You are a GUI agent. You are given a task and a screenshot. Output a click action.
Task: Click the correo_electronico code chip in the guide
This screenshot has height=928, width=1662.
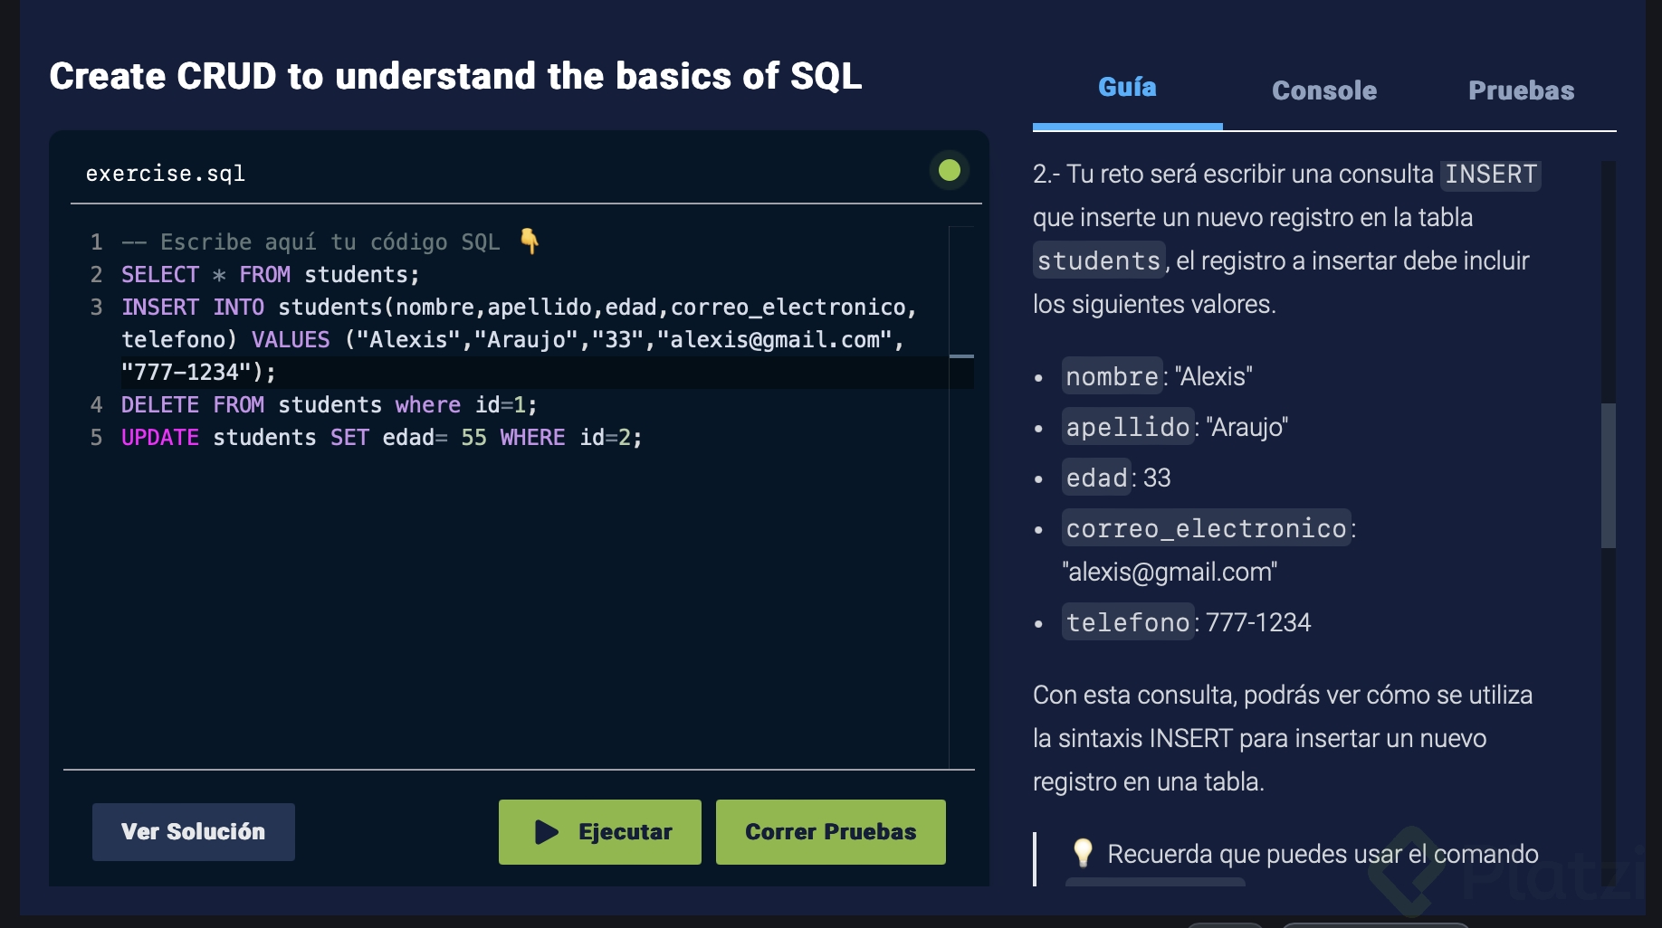pos(1206,528)
